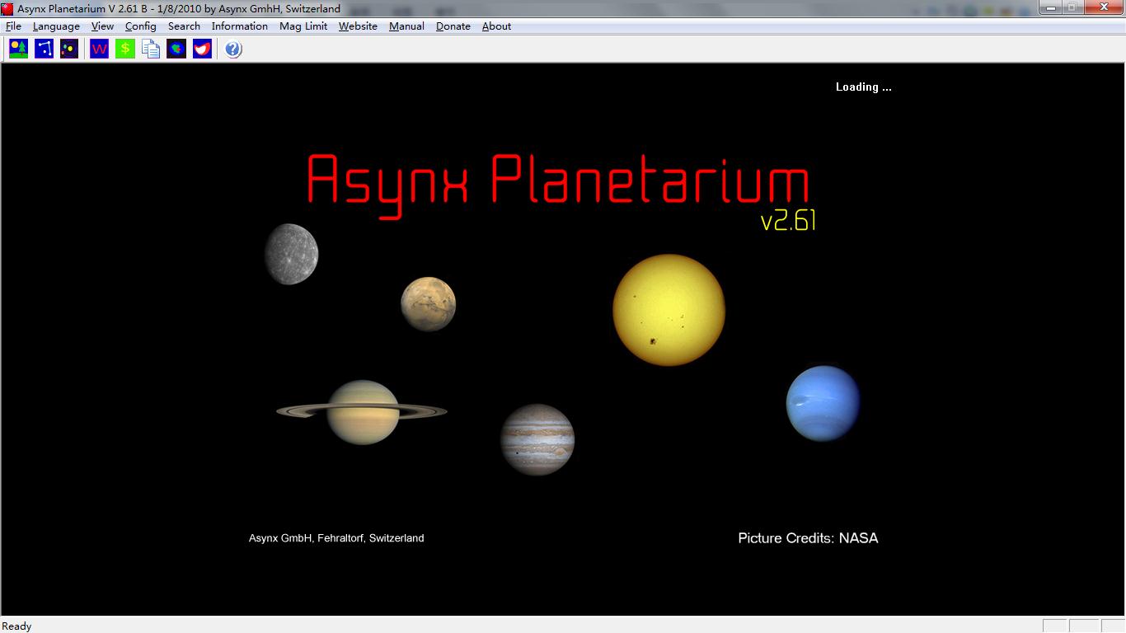Open the Config menu
Image resolution: width=1126 pixels, height=633 pixels.
(x=141, y=26)
